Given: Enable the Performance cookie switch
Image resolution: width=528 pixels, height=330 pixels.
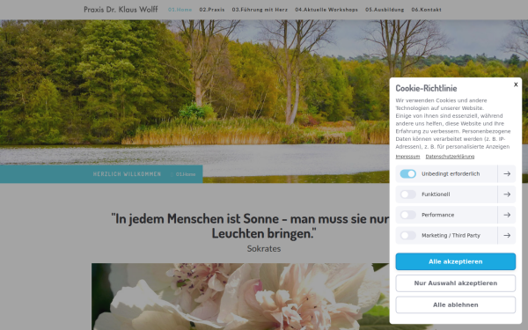Looking at the screenshot, I should pos(407,215).
